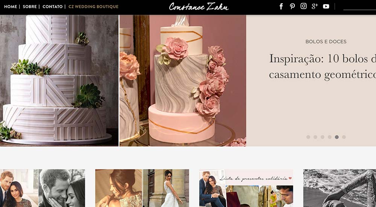Select the first carousel dot
Screen dimensions: 376x207
[x=308, y=137]
